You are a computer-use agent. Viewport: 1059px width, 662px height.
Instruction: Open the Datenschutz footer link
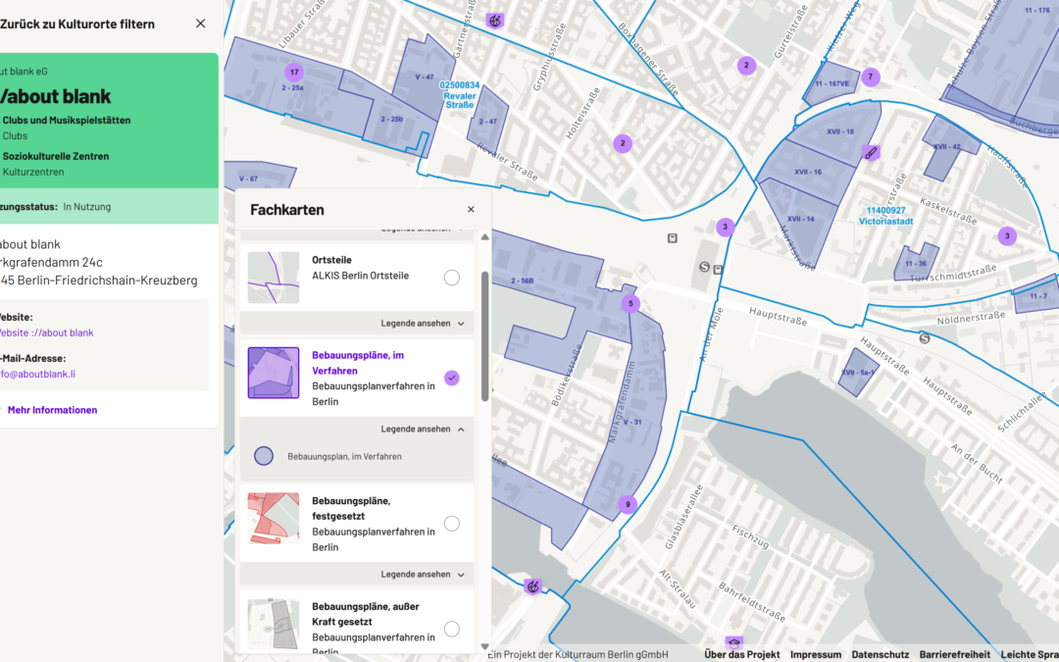880,654
